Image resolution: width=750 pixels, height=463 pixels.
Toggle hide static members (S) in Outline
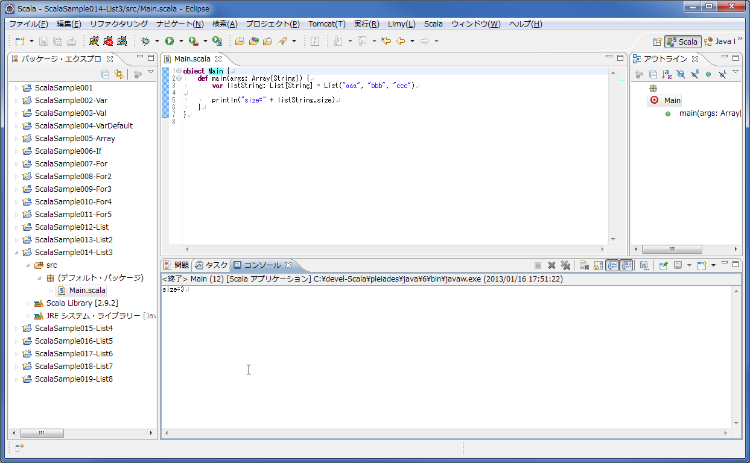(694, 74)
